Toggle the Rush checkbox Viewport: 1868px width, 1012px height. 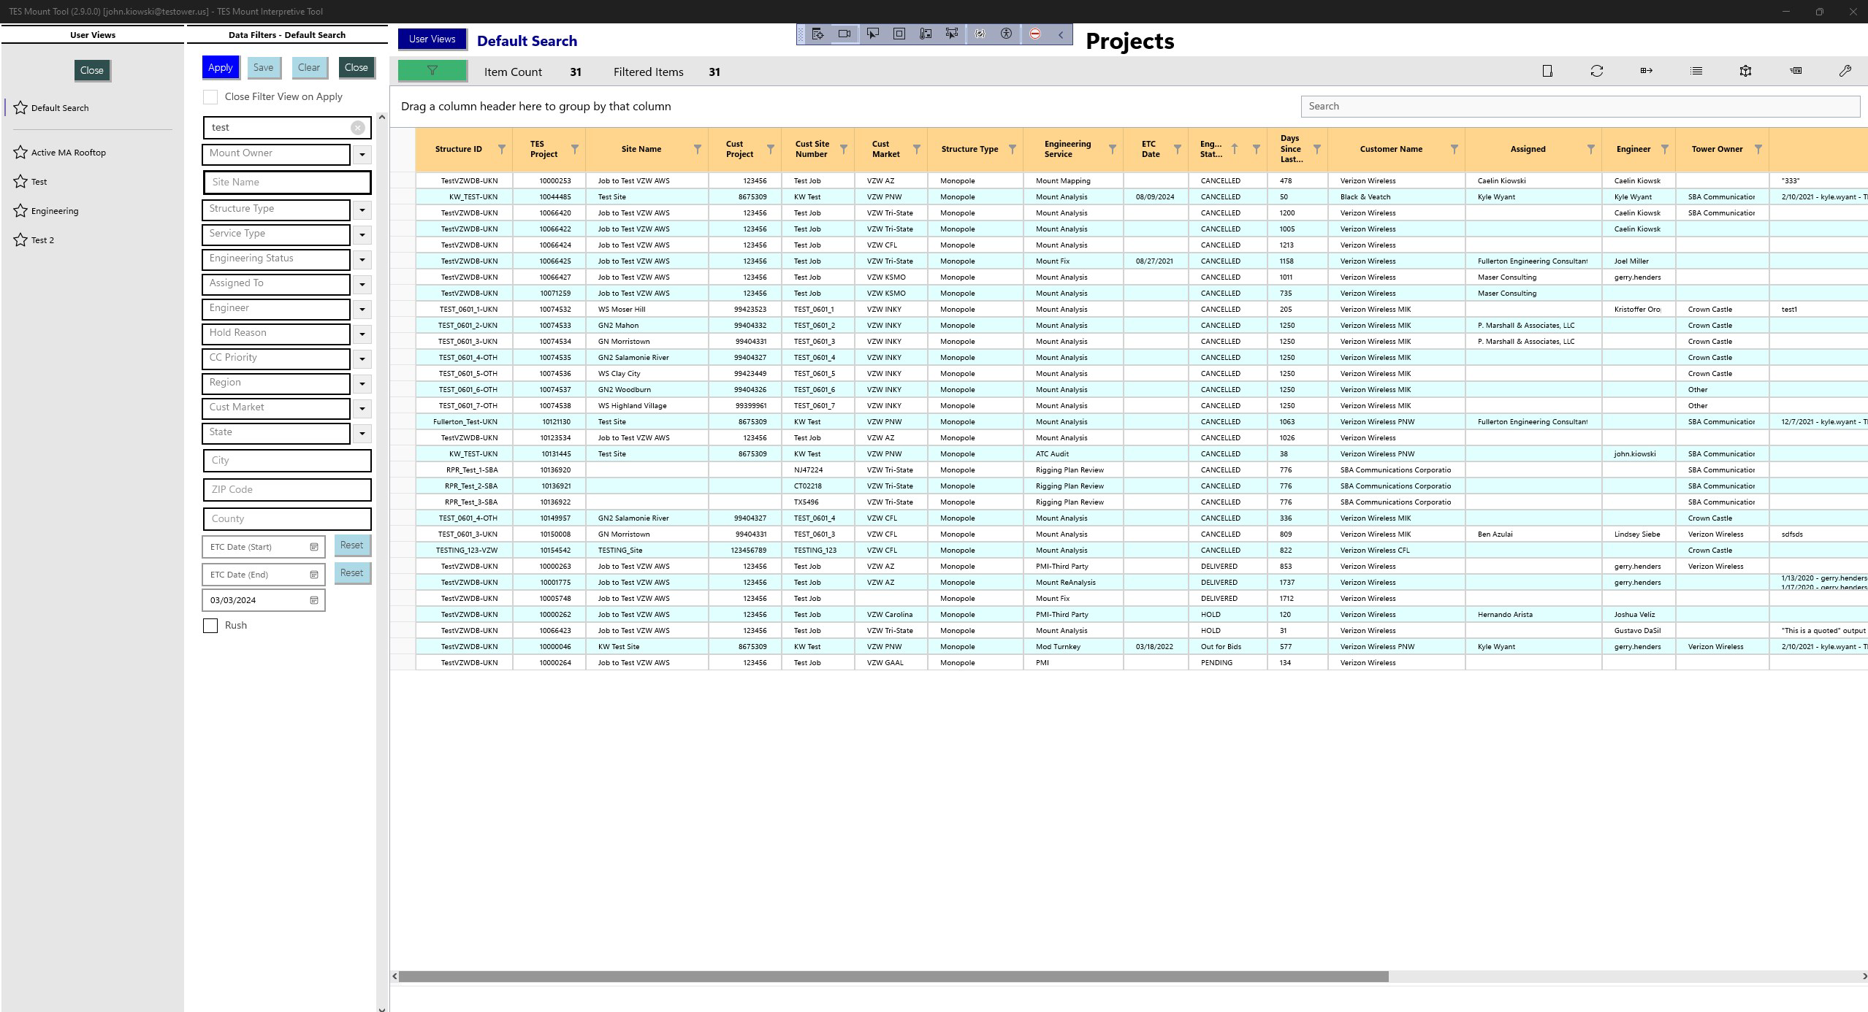coord(210,626)
